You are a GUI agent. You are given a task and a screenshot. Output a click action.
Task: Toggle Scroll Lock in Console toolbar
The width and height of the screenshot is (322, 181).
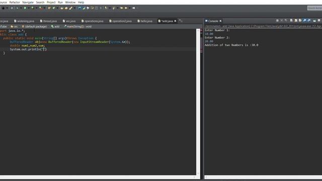296,20
